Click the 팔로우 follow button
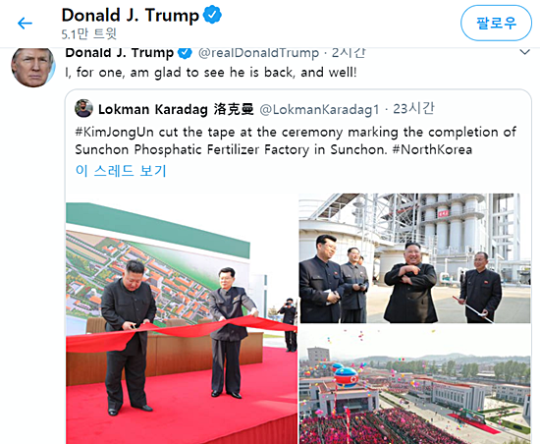This screenshot has width=540, height=444. [x=496, y=23]
